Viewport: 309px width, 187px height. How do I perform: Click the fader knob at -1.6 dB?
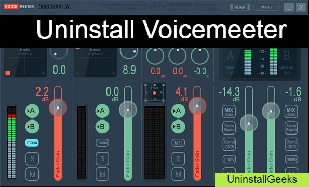coord(271,111)
